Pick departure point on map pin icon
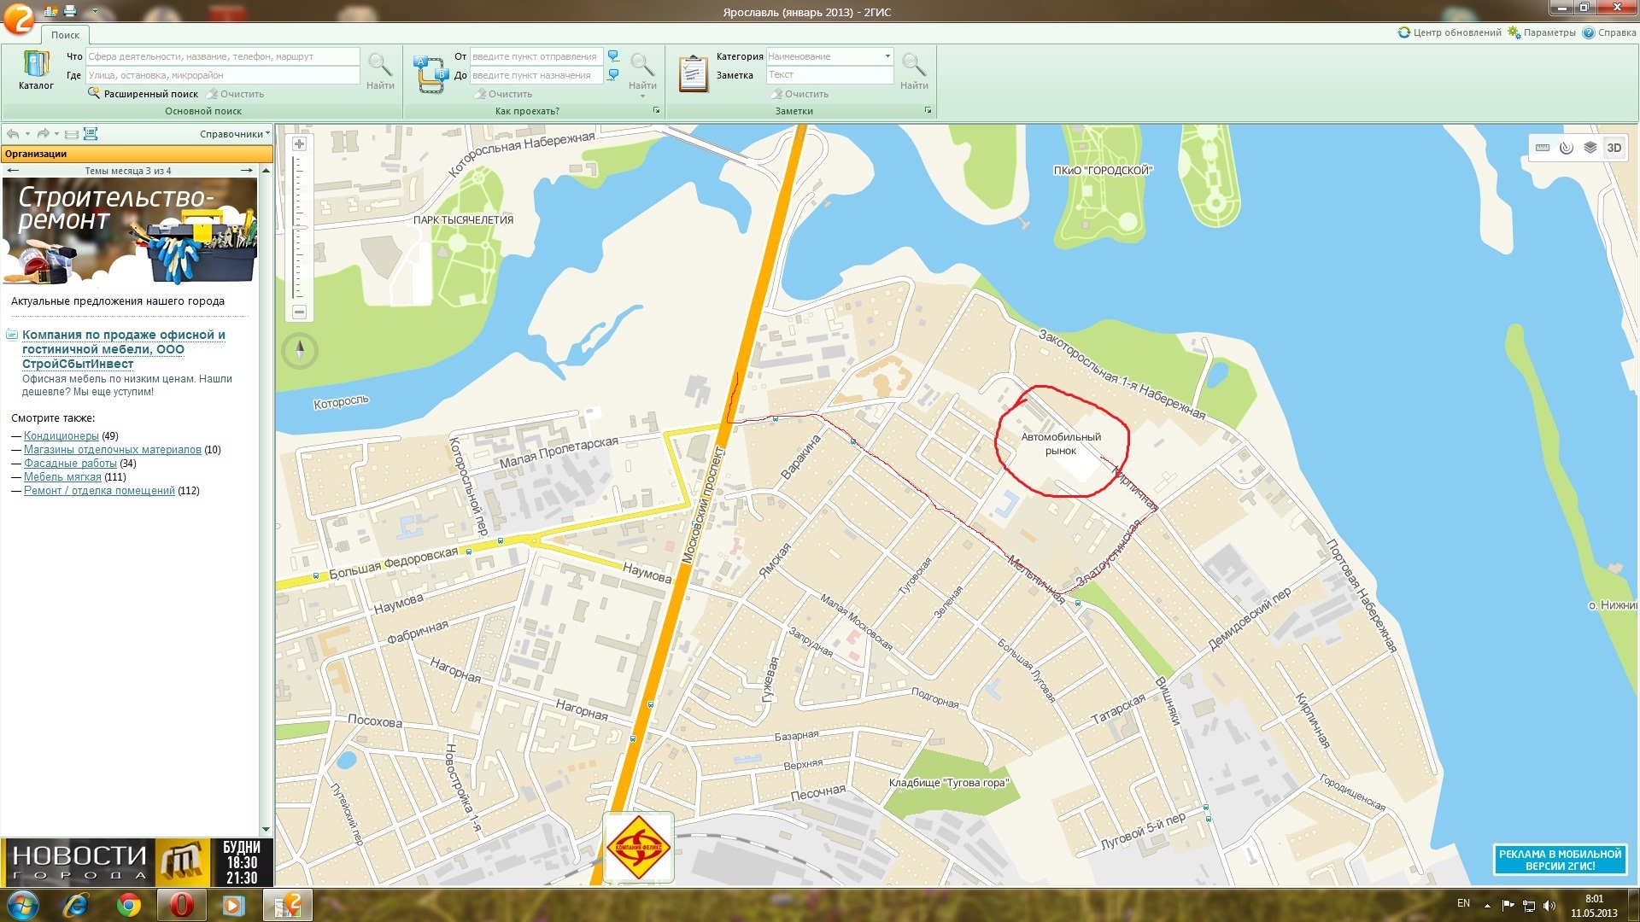The height and width of the screenshot is (922, 1640). (613, 56)
